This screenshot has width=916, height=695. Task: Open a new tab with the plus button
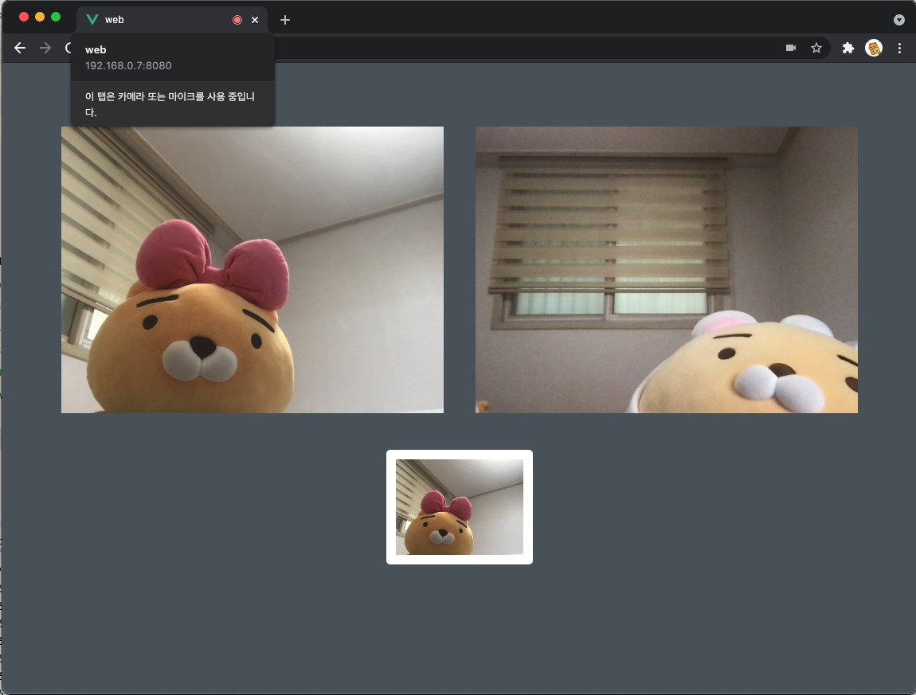285,20
